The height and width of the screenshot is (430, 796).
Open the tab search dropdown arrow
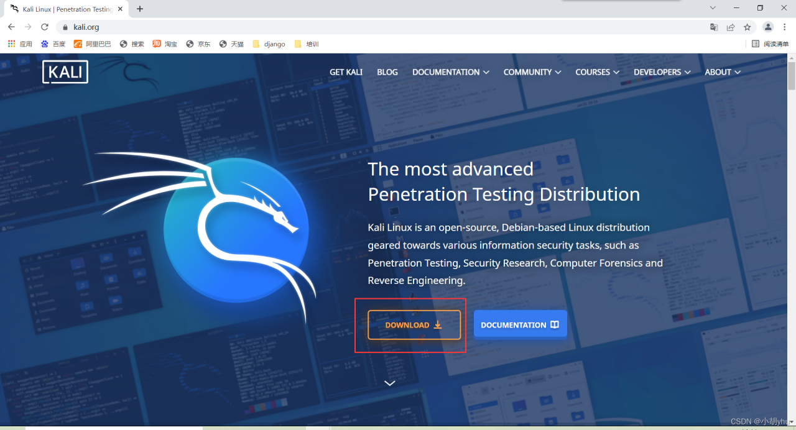[713, 8]
